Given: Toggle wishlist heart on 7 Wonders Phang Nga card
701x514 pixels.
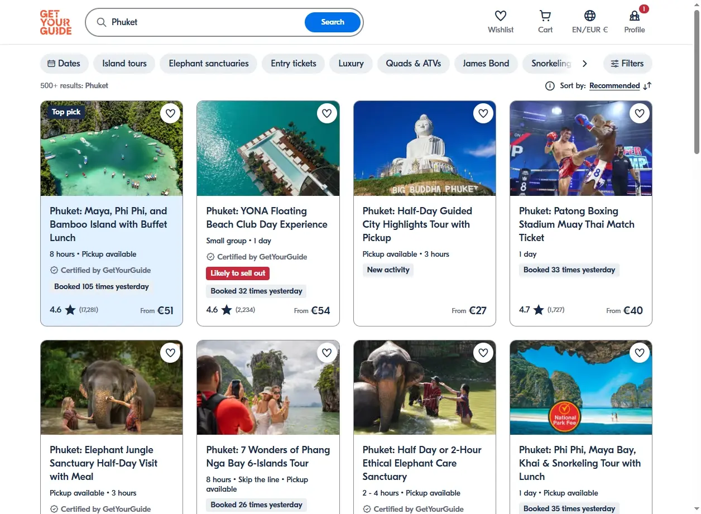Looking at the screenshot, I should click(x=327, y=352).
